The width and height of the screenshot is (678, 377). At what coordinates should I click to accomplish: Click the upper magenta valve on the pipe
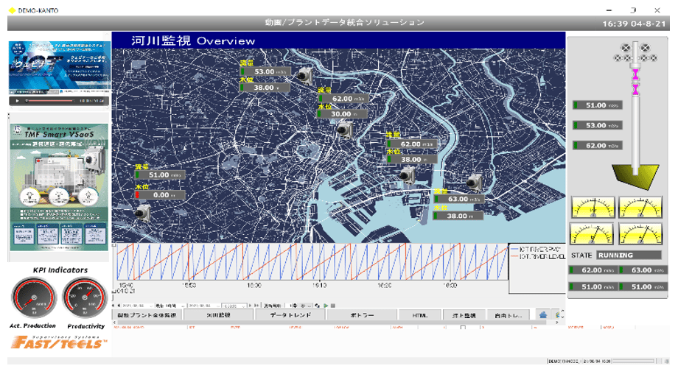[635, 74]
